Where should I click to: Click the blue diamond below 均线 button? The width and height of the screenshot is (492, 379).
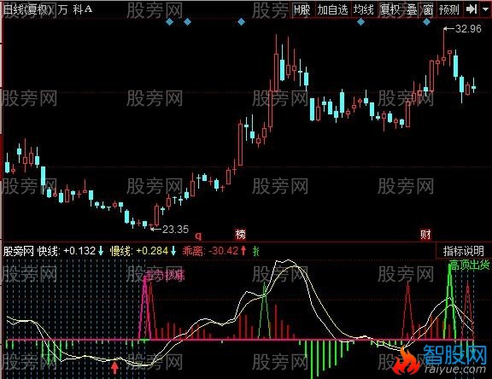(360, 22)
